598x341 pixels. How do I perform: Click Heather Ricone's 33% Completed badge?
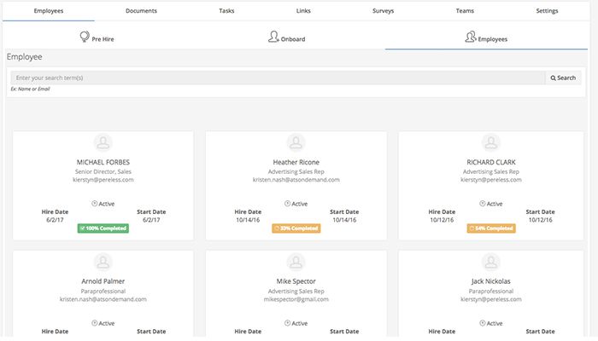(x=296, y=228)
